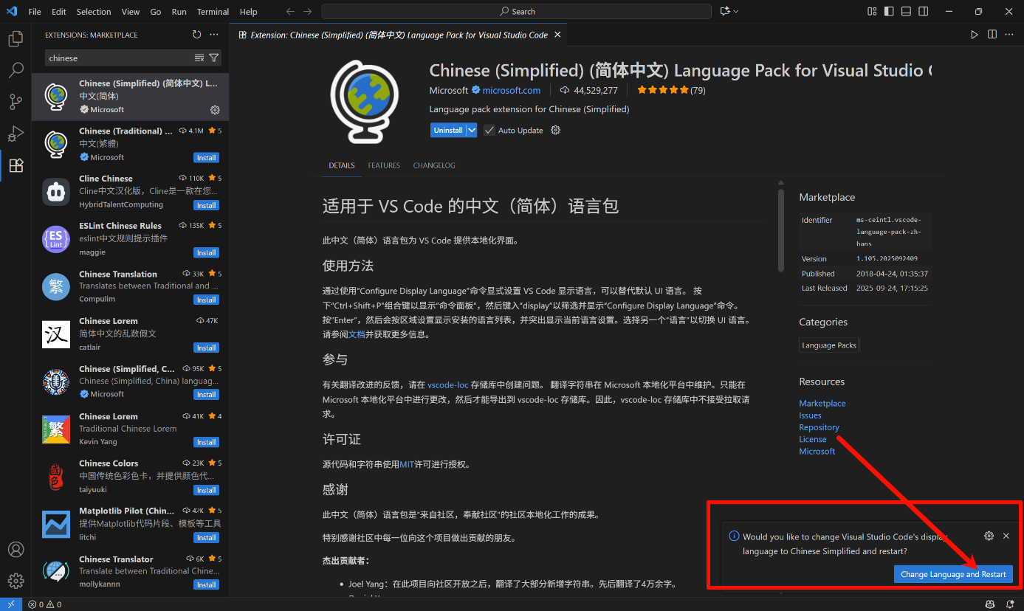Open the File menu
This screenshot has width=1024, height=611.
[35, 12]
